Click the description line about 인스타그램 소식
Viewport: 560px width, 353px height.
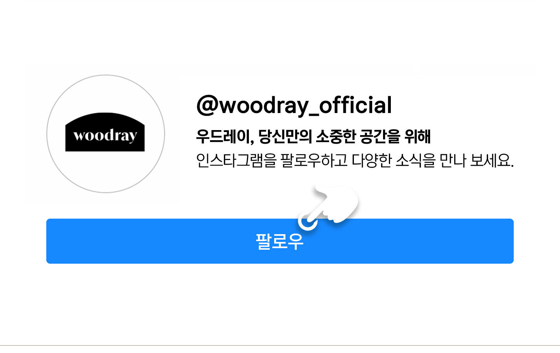tap(355, 160)
